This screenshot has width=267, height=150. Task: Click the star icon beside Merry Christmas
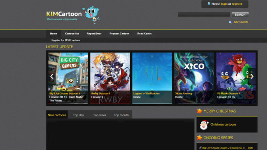pos(199,111)
